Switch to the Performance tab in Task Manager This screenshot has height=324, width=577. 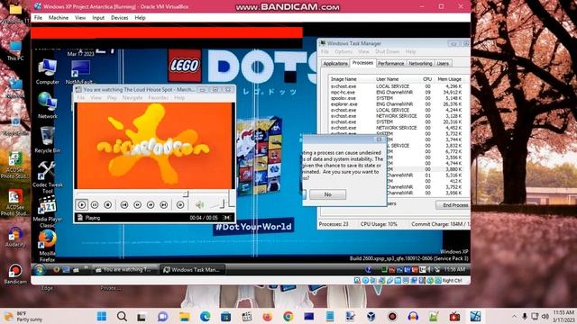[390, 64]
